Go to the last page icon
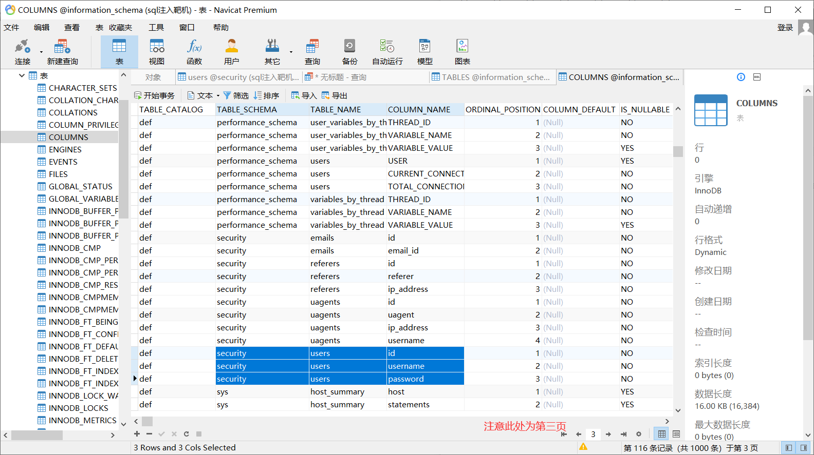 (623, 434)
